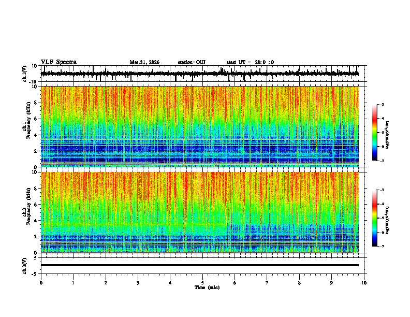Click time axis tick label "2"
This screenshot has height=317, width=410.
[106, 283]
